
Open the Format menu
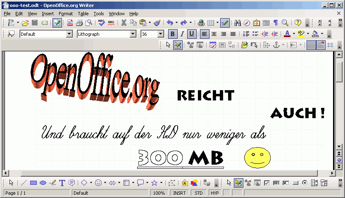tap(66, 14)
